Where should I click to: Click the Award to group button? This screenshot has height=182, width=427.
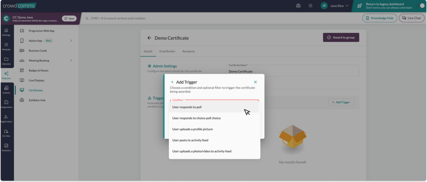(341, 37)
